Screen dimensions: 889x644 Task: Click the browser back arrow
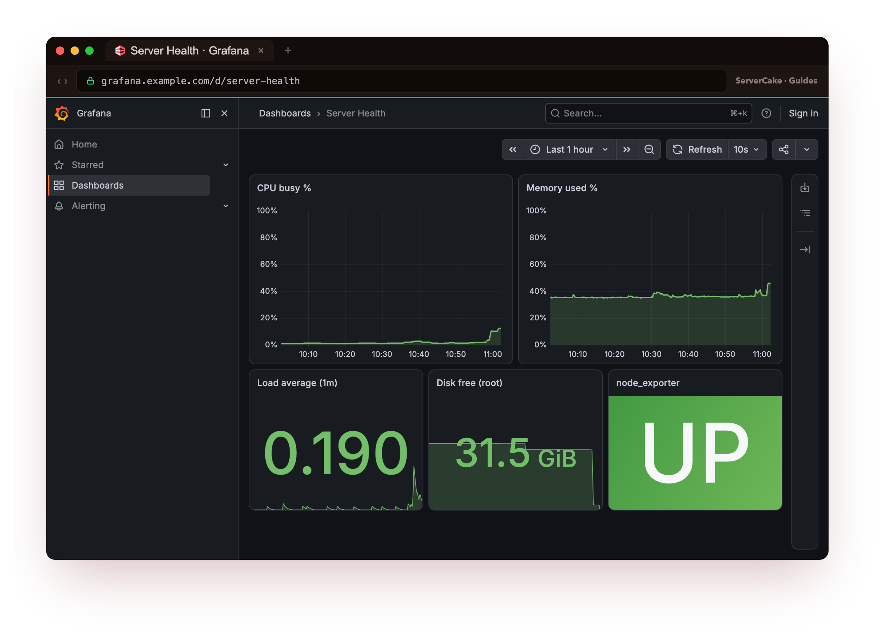click(x=59, y=81)
